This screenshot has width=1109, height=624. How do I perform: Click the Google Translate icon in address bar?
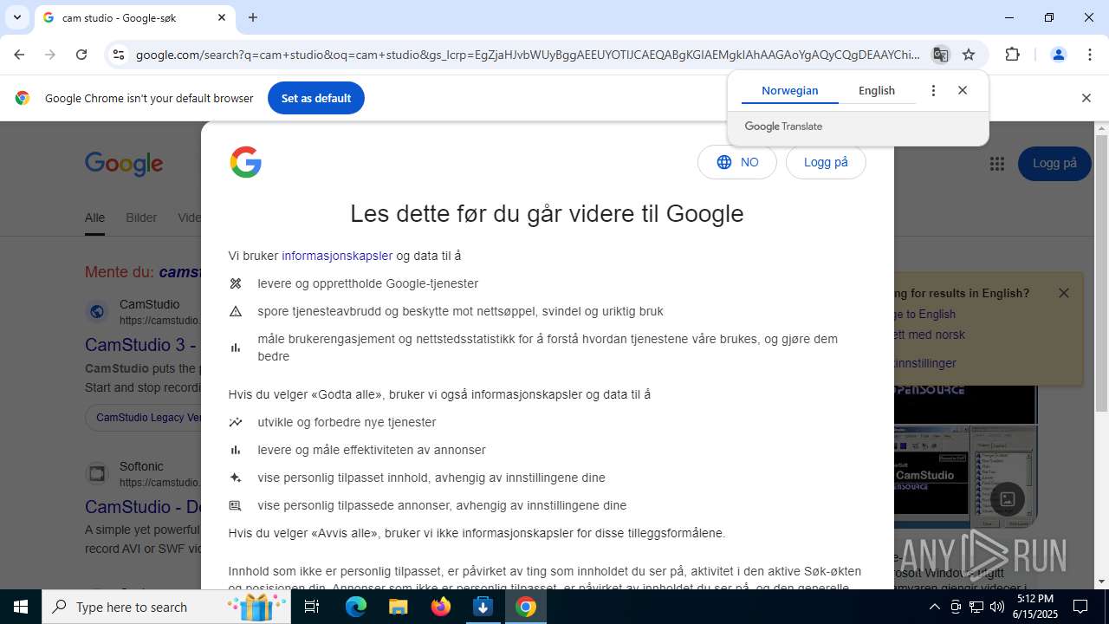tap(940, 55)
